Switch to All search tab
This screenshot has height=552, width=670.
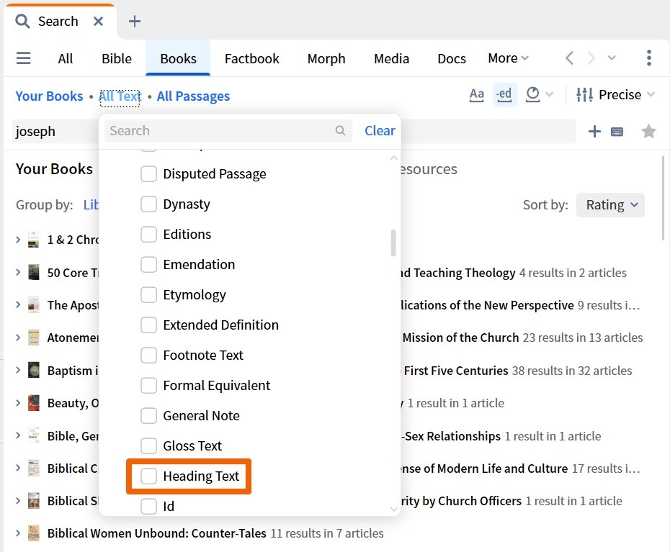point(66,58)
